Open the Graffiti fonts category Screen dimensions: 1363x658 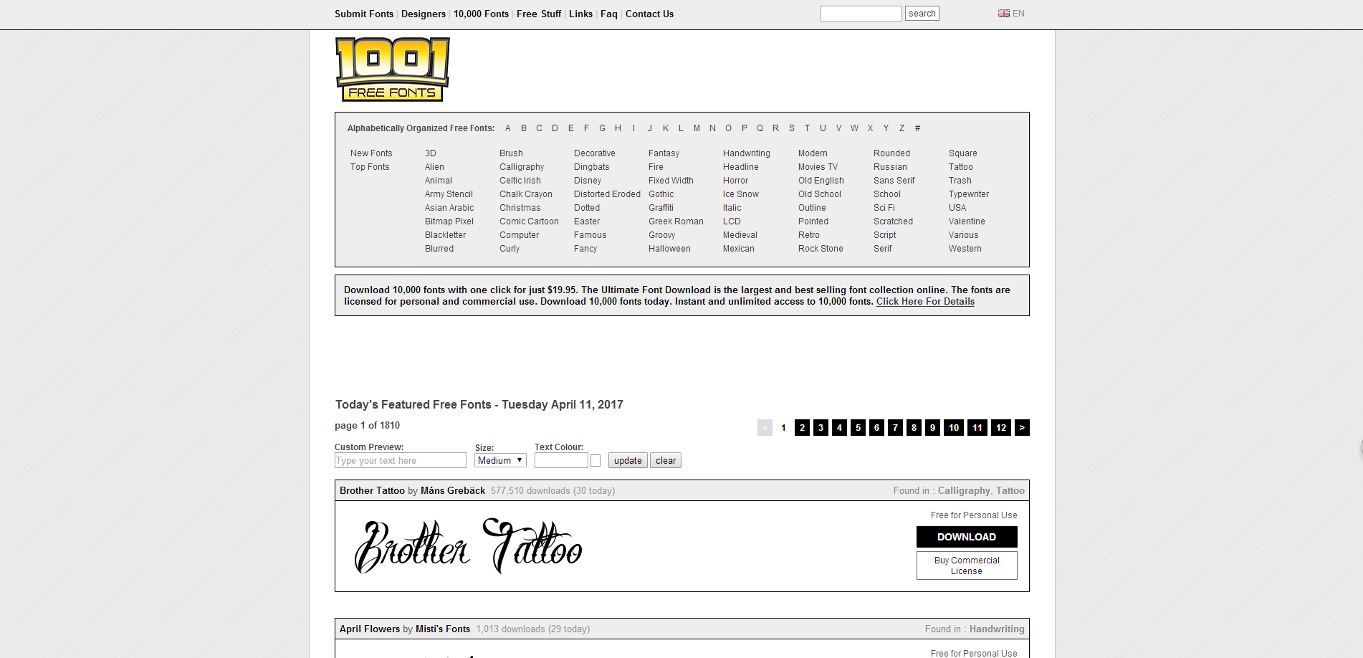pos(661,208)
